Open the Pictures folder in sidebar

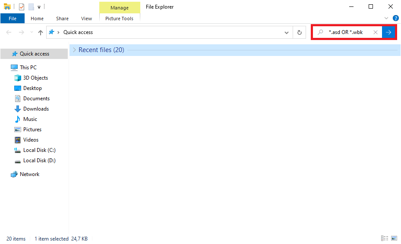coord(32,129)
